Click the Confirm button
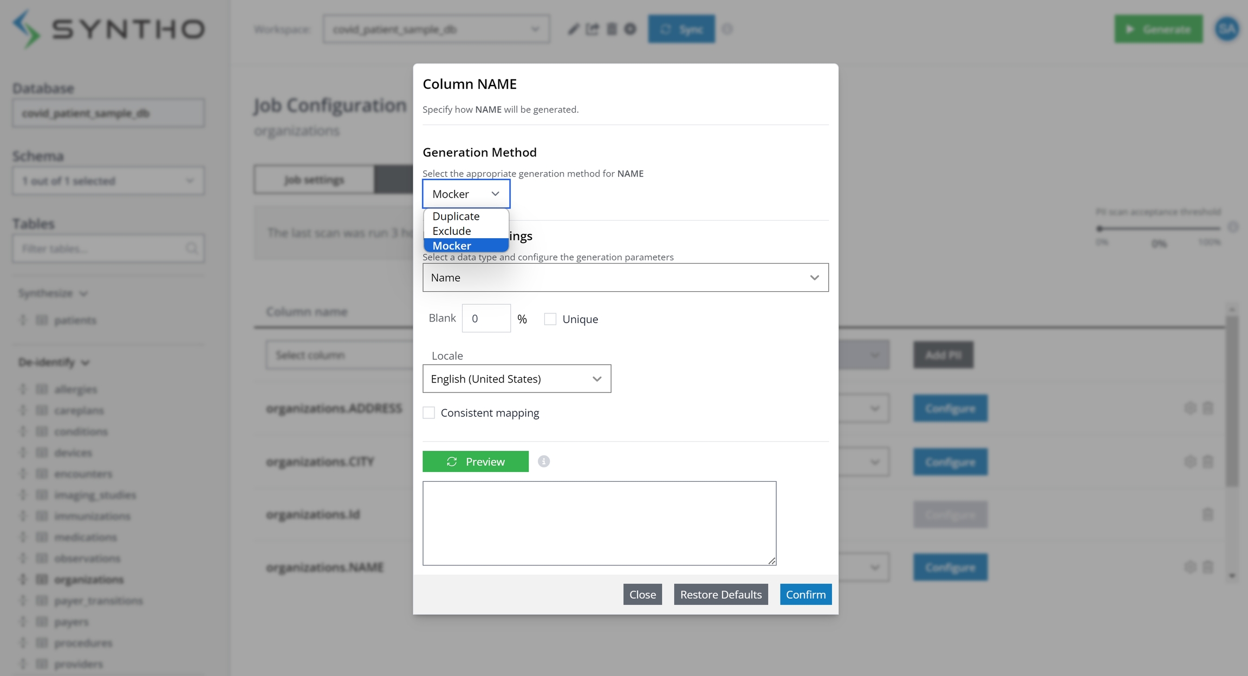 click(805, 594)
